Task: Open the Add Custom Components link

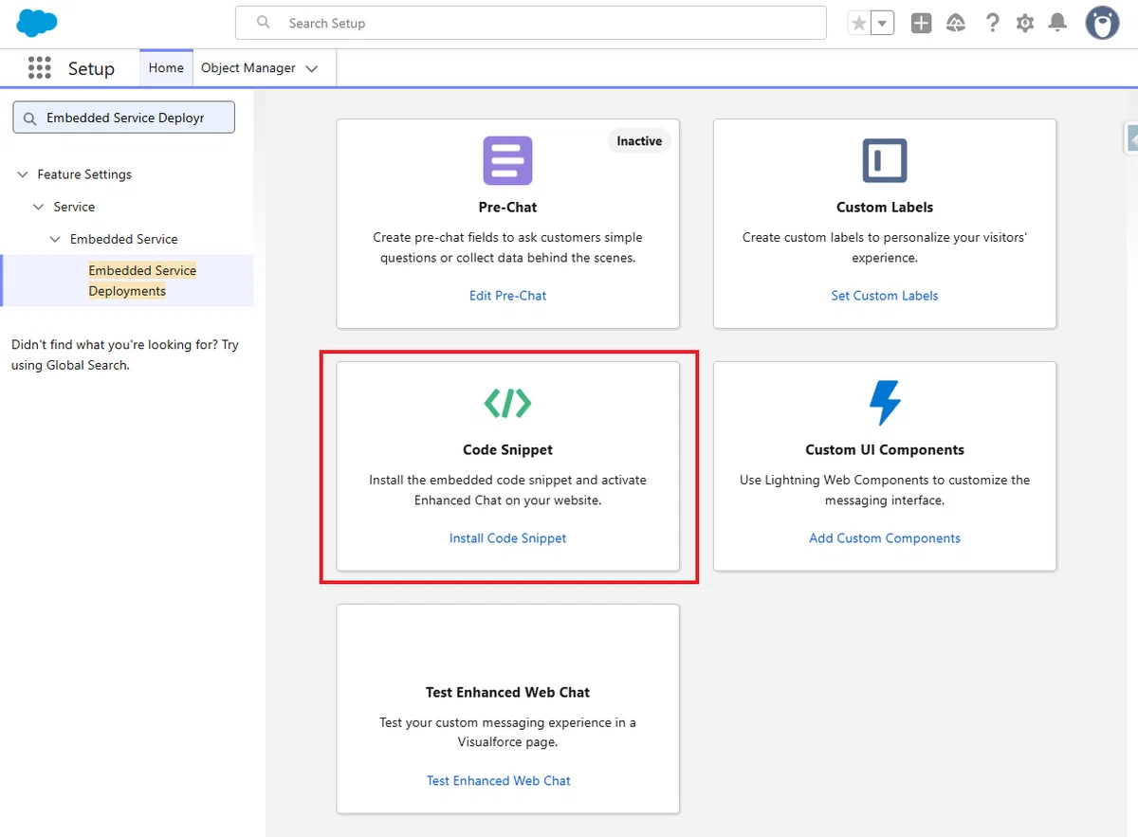Action: click(885, 538)
